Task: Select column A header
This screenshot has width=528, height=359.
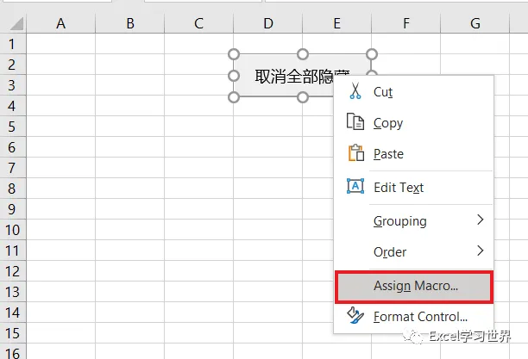Action: click(x=60, y=24)
